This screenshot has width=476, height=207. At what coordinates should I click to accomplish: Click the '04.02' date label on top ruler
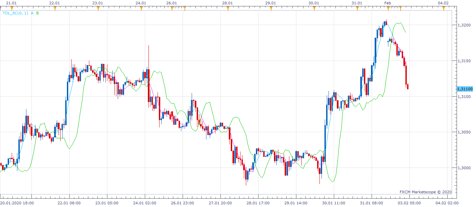443,3
